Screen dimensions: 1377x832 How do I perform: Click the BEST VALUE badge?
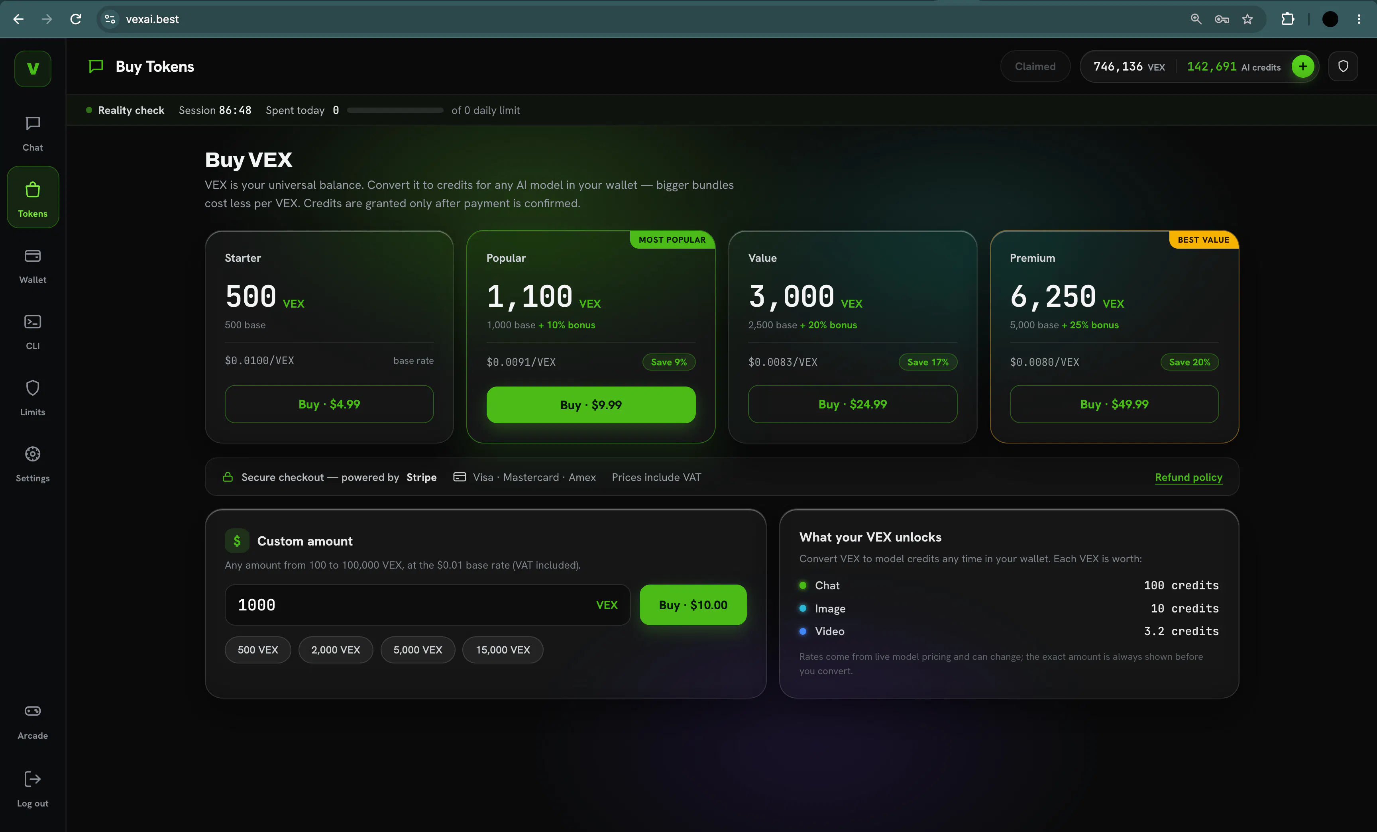point(1203,240)
